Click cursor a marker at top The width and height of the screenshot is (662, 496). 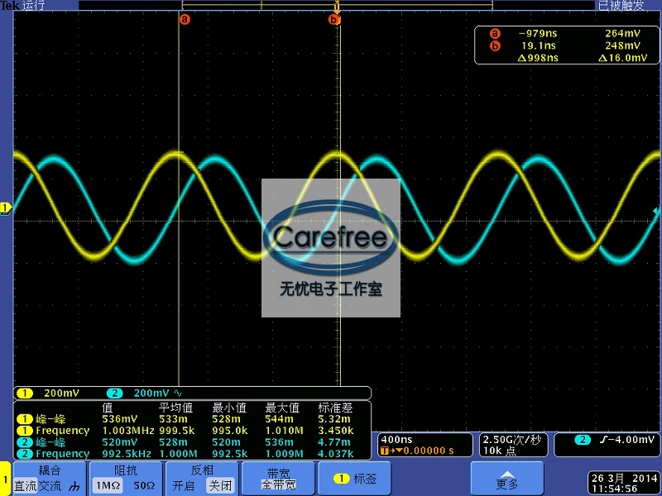coord(185,19)
